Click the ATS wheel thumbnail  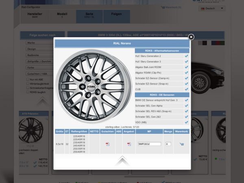(31, 130)
